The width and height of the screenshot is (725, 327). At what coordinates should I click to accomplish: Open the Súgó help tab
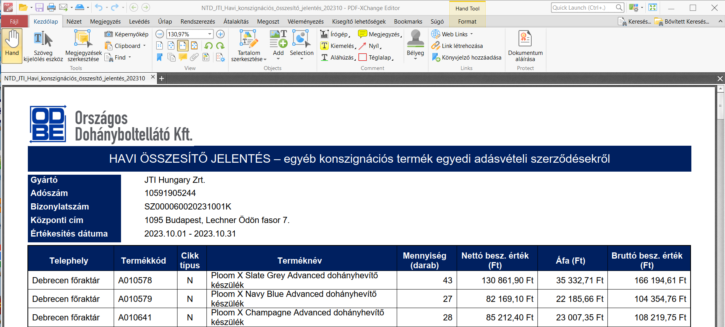pyautogui.click(x=437, y=22)
